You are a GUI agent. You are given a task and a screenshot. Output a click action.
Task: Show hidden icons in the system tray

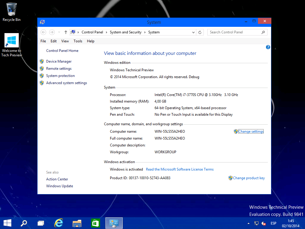pos(248,223)
